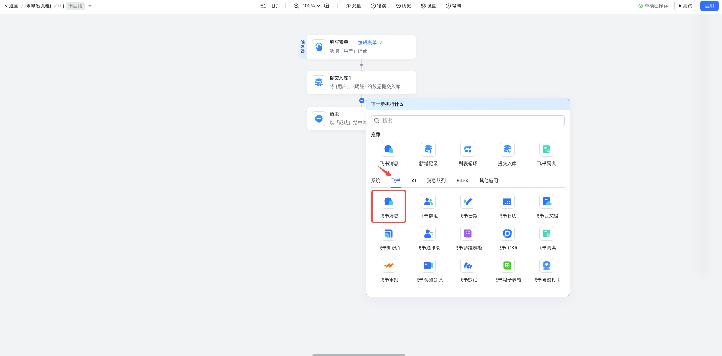Select the 填写表单 trigger node
The width and height of the screenshot is (722, 356).
[361, 47]
